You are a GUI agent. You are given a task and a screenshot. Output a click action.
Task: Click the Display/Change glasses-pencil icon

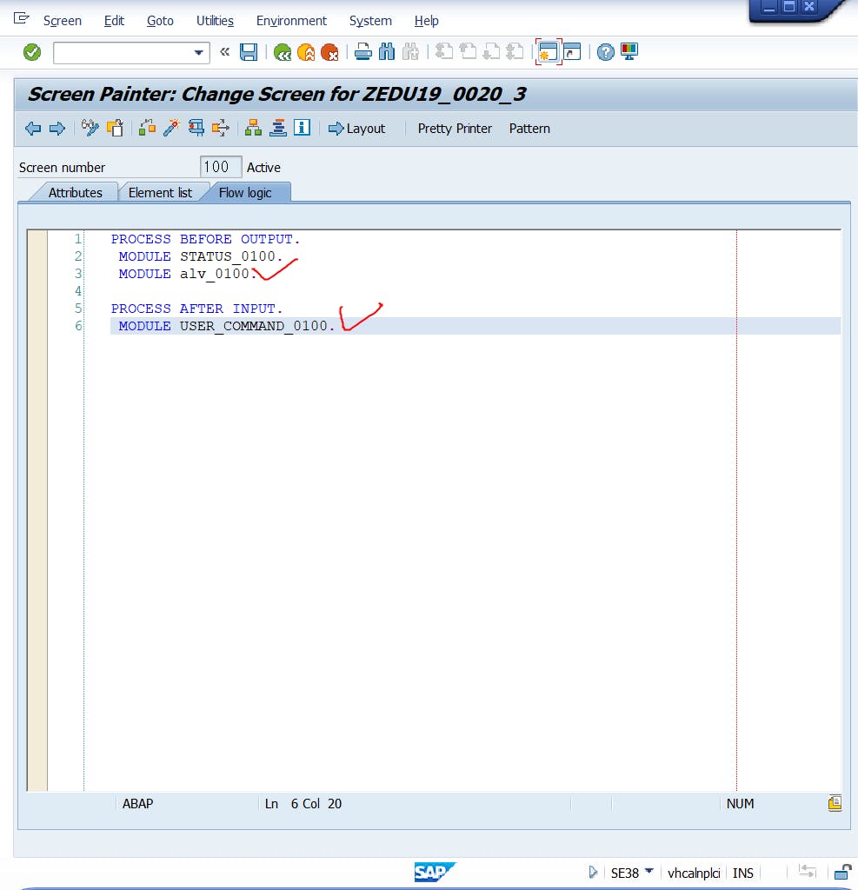pyautogui.click(x=90, y=129)
